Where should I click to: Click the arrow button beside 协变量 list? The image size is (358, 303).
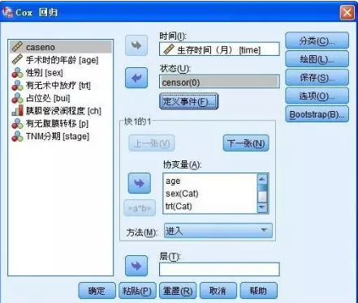(x=140, y=183)
